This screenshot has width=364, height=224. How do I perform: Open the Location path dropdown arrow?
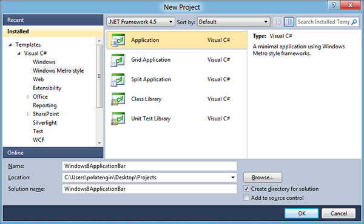click(233, 177)
